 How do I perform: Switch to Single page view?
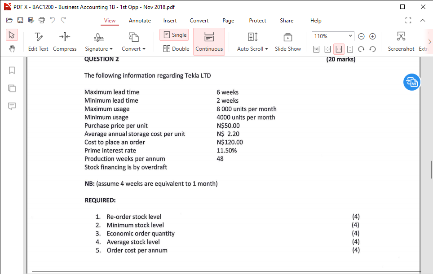pos(174,35)
